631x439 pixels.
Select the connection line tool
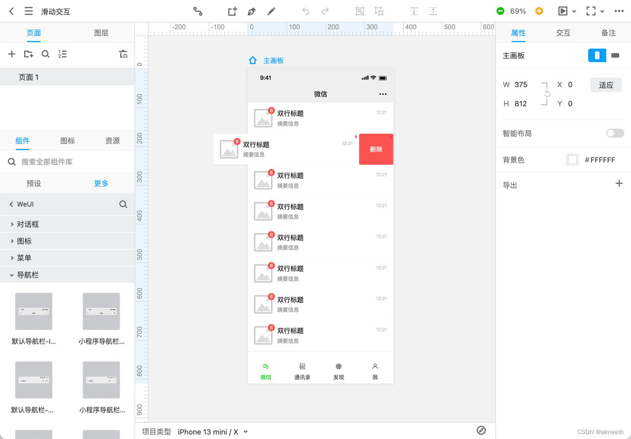tap(198, 11)
